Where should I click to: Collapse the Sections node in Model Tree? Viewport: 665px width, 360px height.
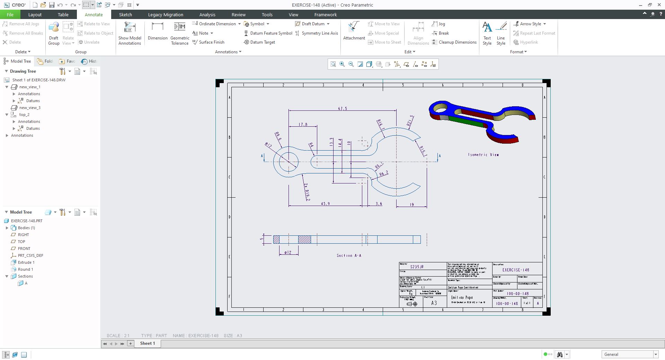[x=7, y=276]
